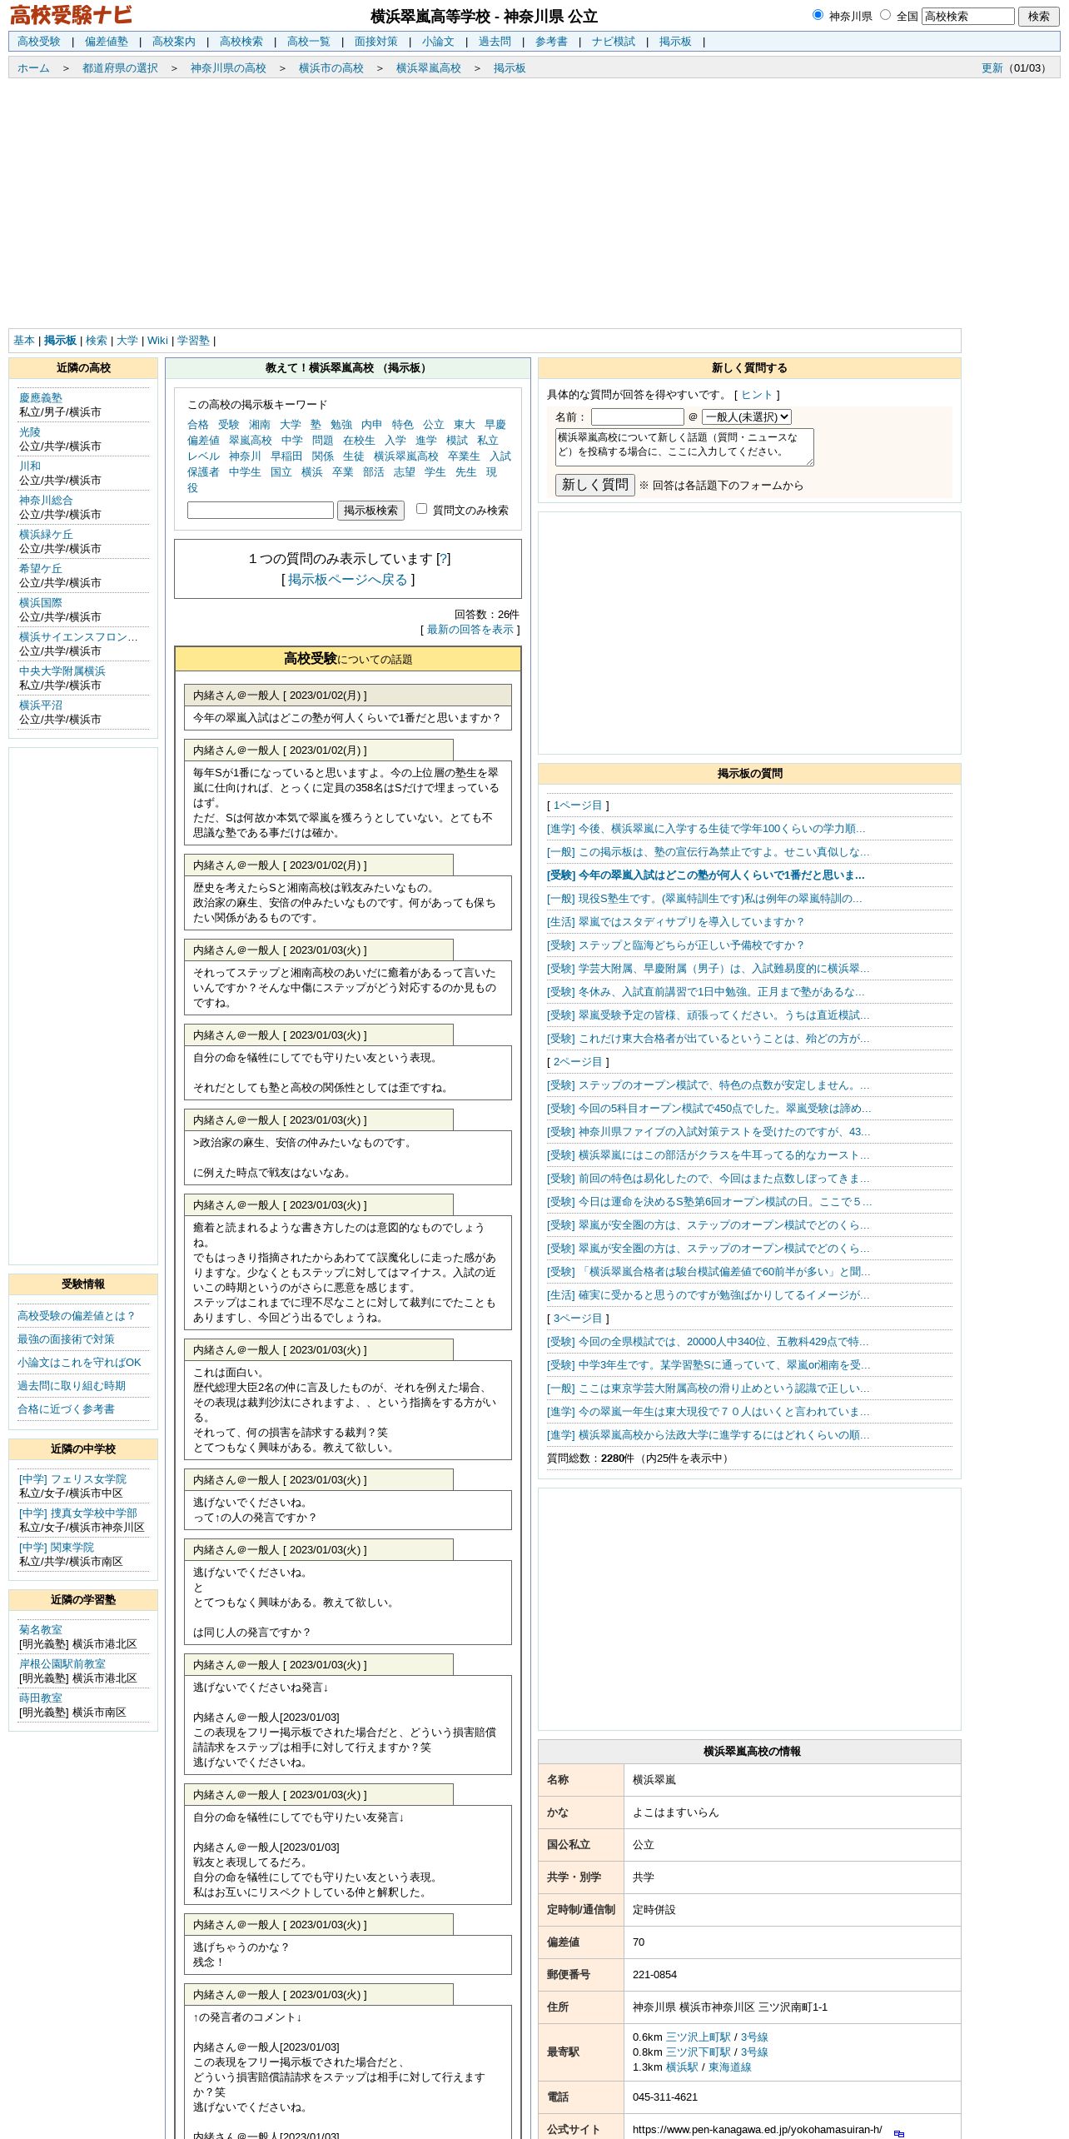Image resolution: width=1069 pixels, height=2139 pixels.
Task: Click the 高校検索 text field in header
Action: (968, 16)
